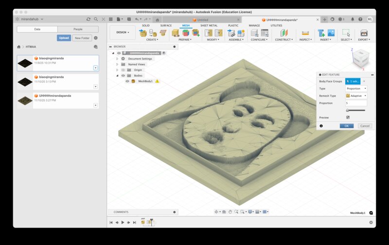Switch to the SHEET METAL tab

pos(209,25)
